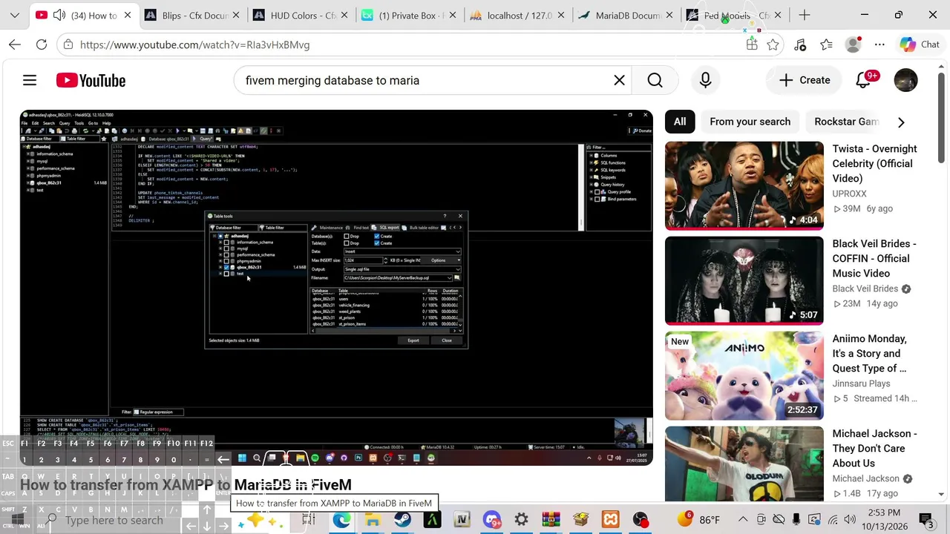Start voice search with the microphone
The height and width of the screenshot is (534, 950).
705,80
